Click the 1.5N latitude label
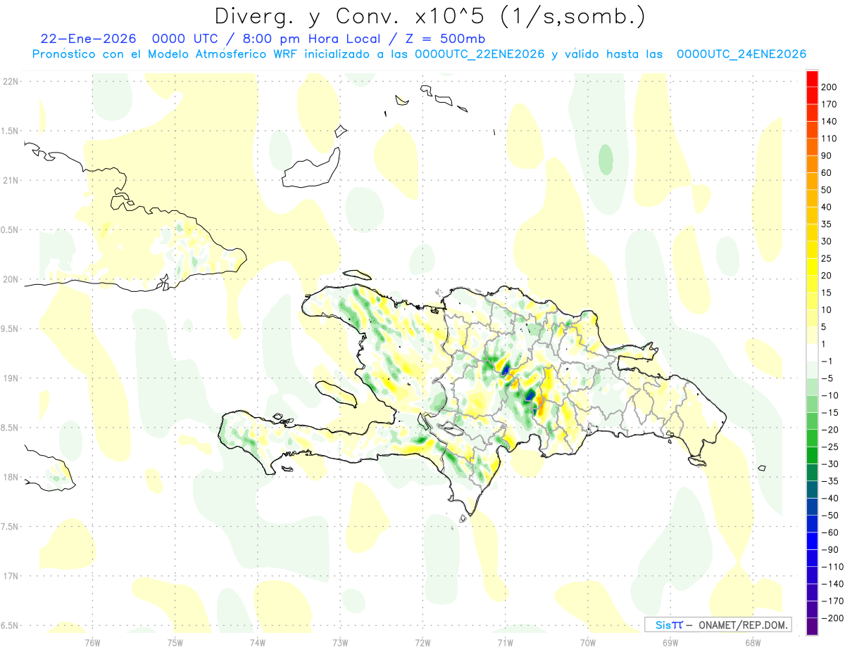Viewport: 845px width, 652px height. 11,131
